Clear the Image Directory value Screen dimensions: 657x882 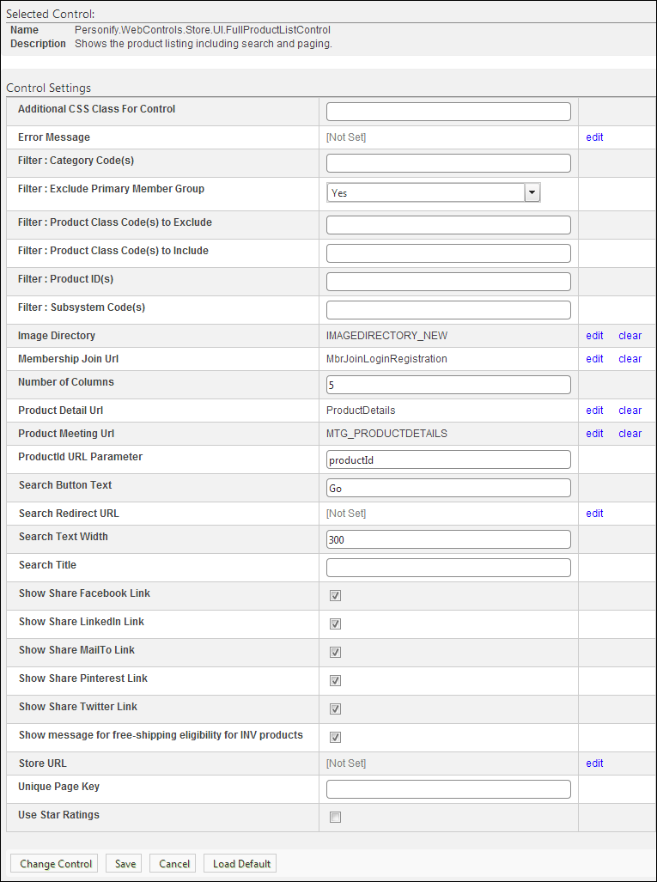pyautogui.click(x=630, y=336)
